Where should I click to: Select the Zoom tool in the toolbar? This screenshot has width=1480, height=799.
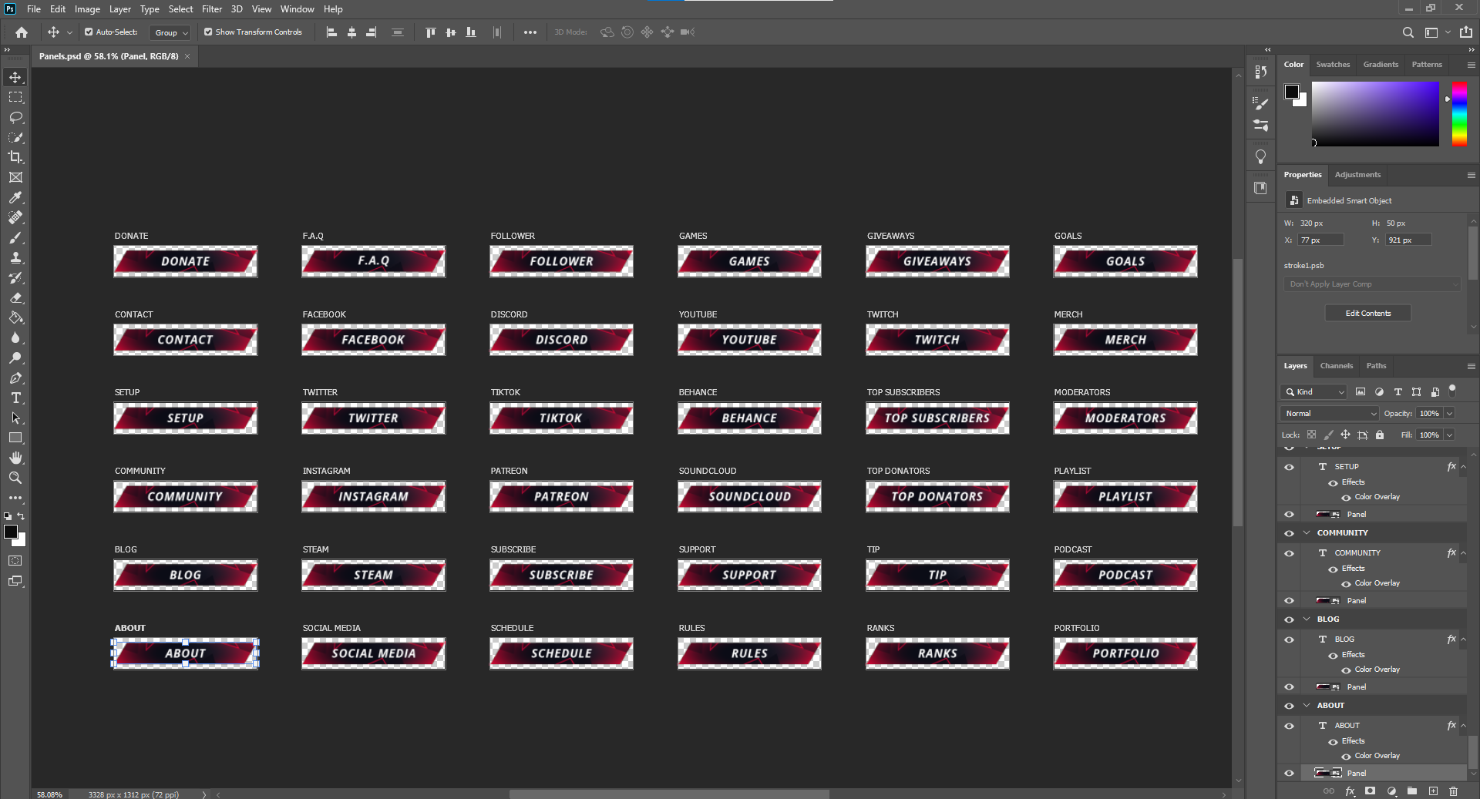pos(15,478)
